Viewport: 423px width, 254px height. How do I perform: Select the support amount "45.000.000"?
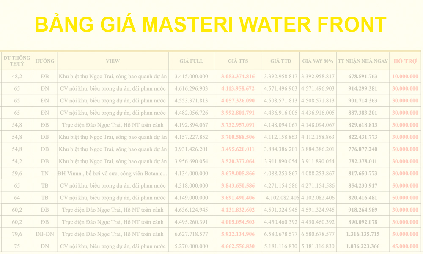click(x=405, y=246)
